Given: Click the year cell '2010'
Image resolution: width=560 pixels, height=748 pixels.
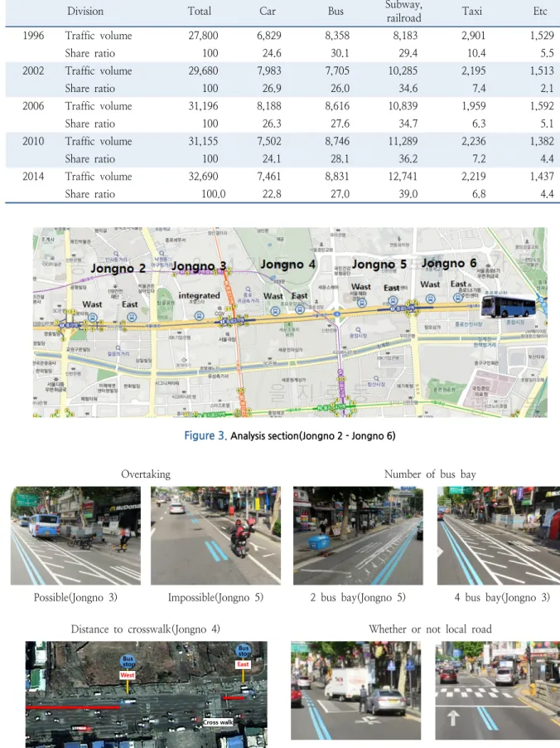Looking at the screenshot, I should [33, 141].
